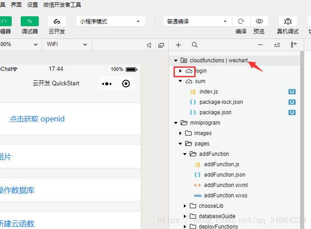Toggle the debugger panel button
Viewport: 311px width, 229px height.
pos(30,21)
